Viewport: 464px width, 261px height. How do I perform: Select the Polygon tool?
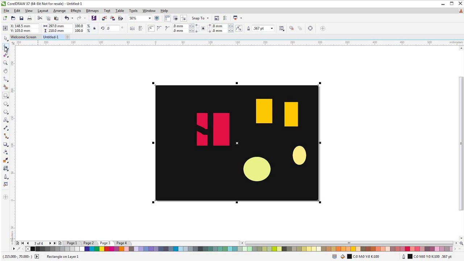(5, 112)
